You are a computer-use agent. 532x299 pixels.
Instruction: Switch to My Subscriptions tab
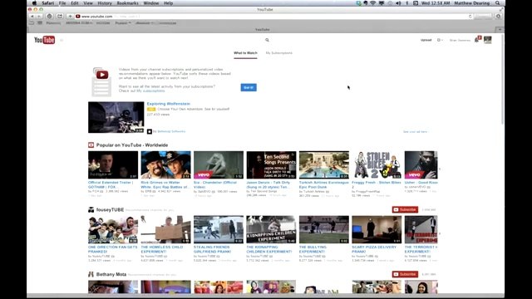[x=279, y=53]
